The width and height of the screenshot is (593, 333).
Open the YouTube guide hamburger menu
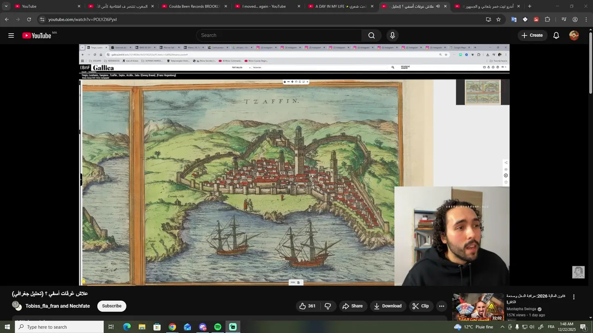coord(11,36)
